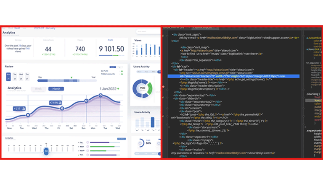Click the circular icon beside Week progress bar
The image size is (323, 181).
pos(87,147)
